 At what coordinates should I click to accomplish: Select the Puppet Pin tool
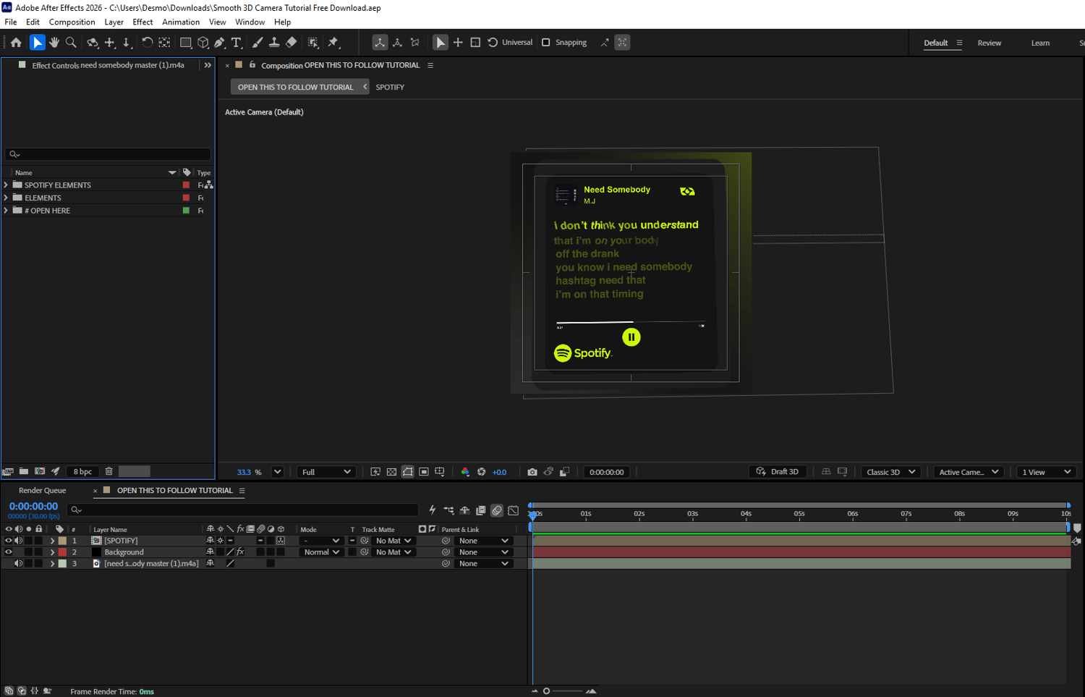[333, 43]
